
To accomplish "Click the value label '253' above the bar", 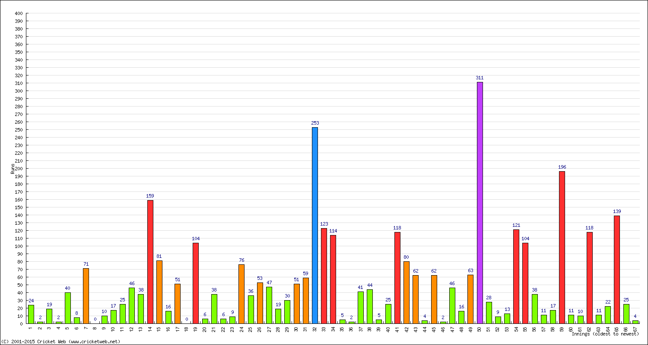I will tap(315, 123).
